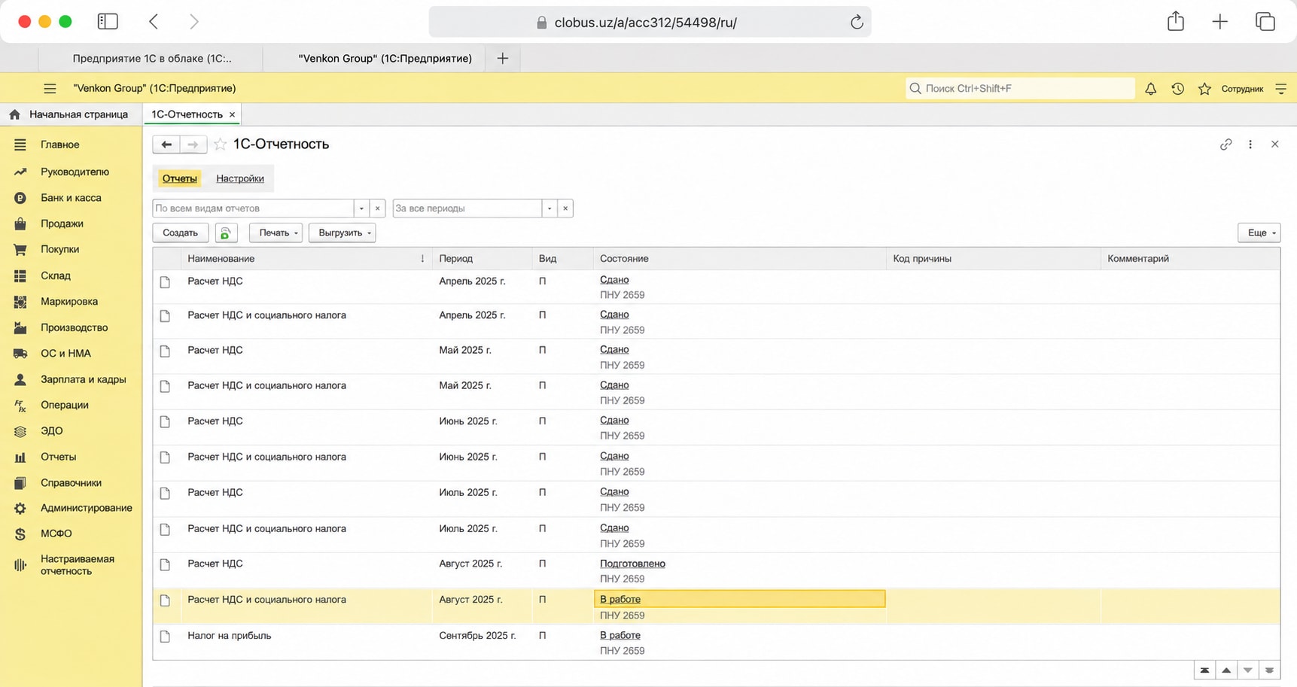This screenshot has width=1297, height=687.
Task: Expand the period filter dropdown
Action: click(x=550, y=208)
